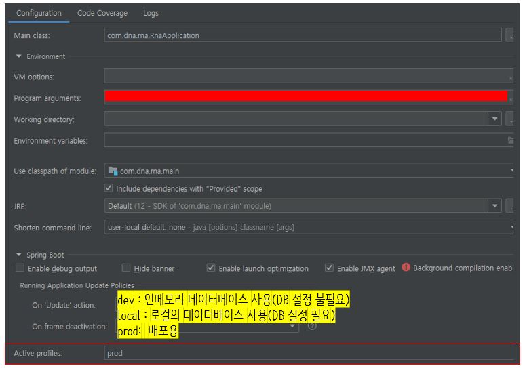Collapse the Spring Boot section
Viewport: 525px width, 368px height.
coord(19,255)
